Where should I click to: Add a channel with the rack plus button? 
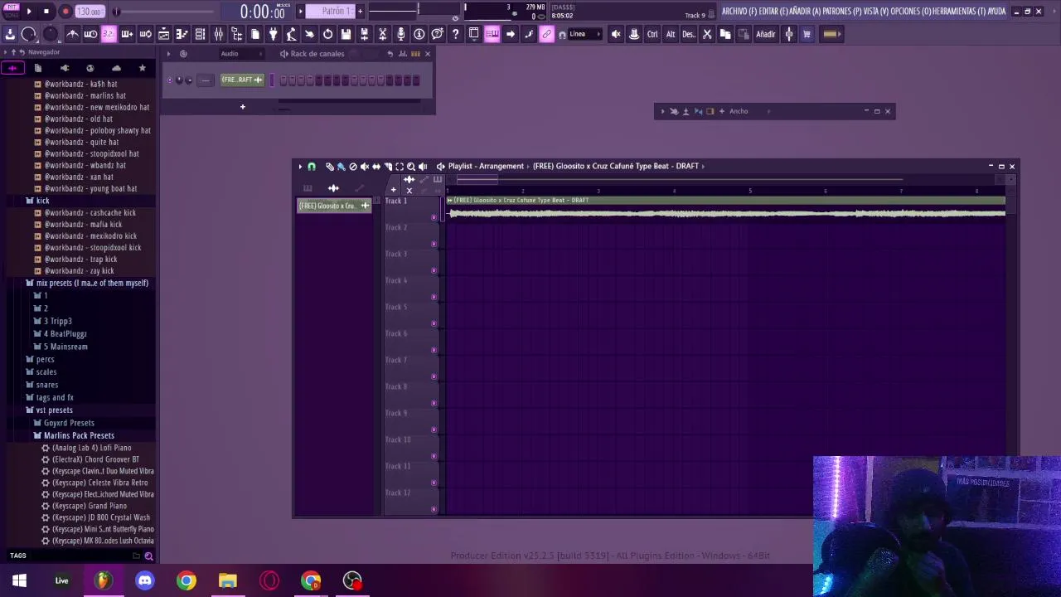243,106
